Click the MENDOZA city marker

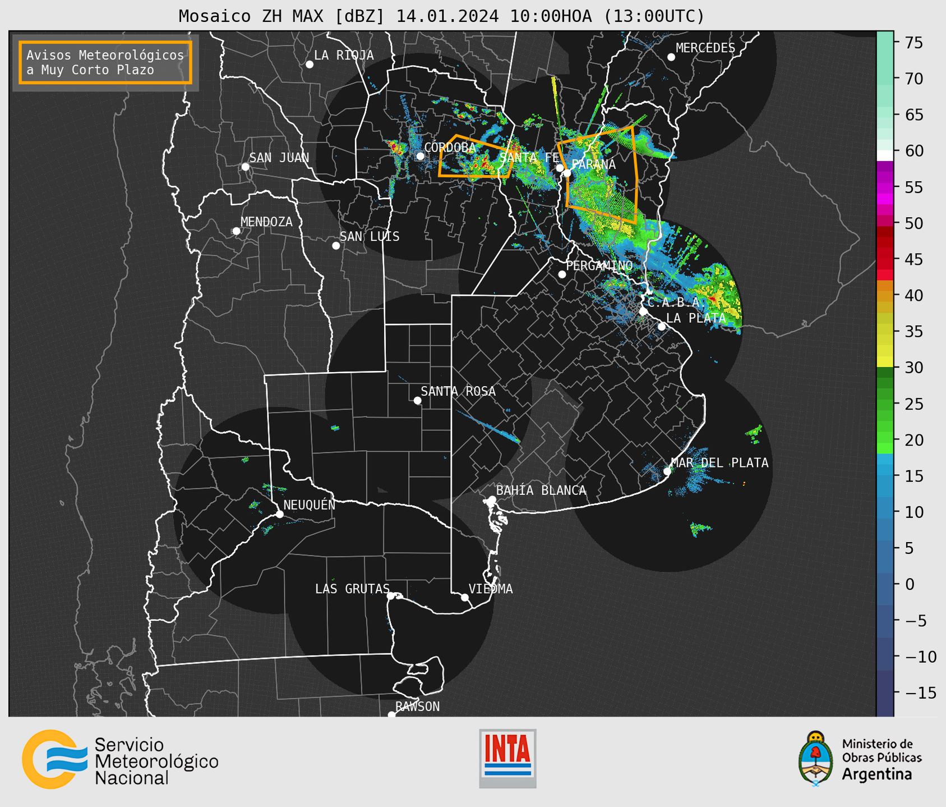pyautogui.click(x=236, y=231)
